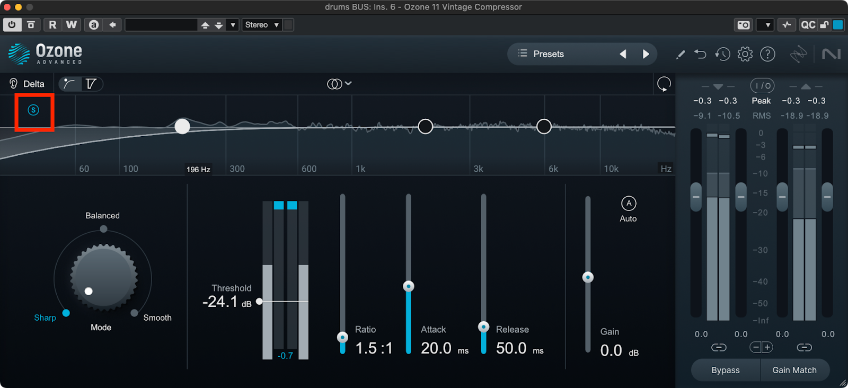Toggle the plugin power button
The width and height of the screenshot is (848, 388).
(12, 25)
